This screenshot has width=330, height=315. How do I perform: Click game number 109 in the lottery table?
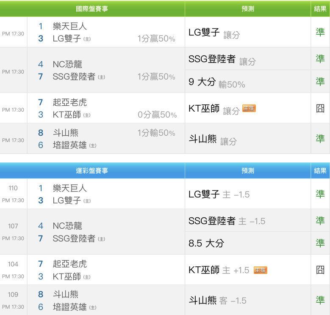tap(13, 294)
